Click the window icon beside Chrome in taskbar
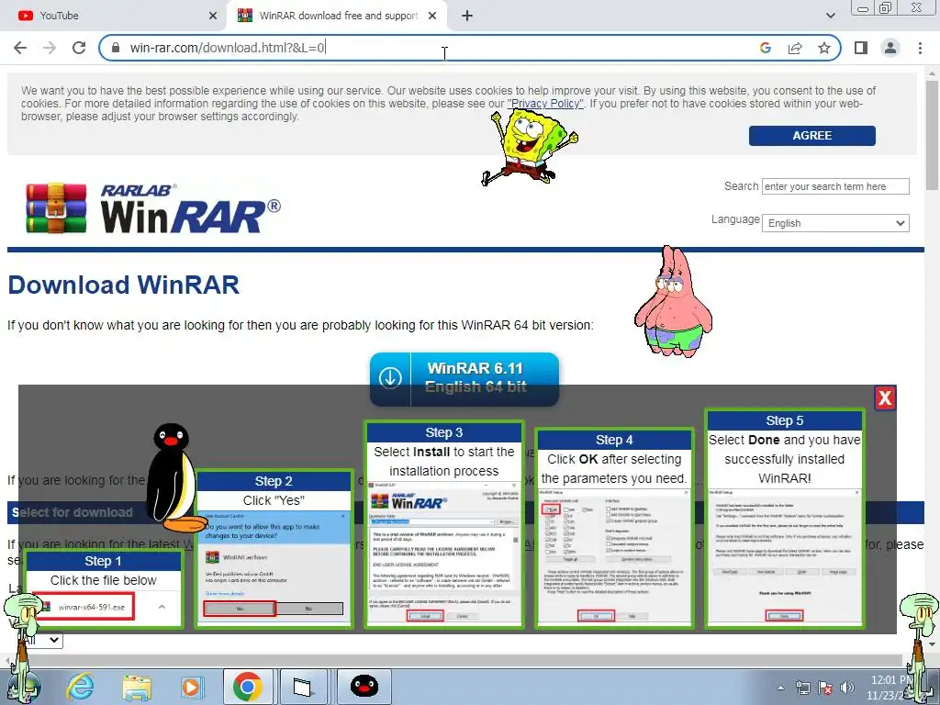Viewport: 940px width, 705px height. [304, 687]
